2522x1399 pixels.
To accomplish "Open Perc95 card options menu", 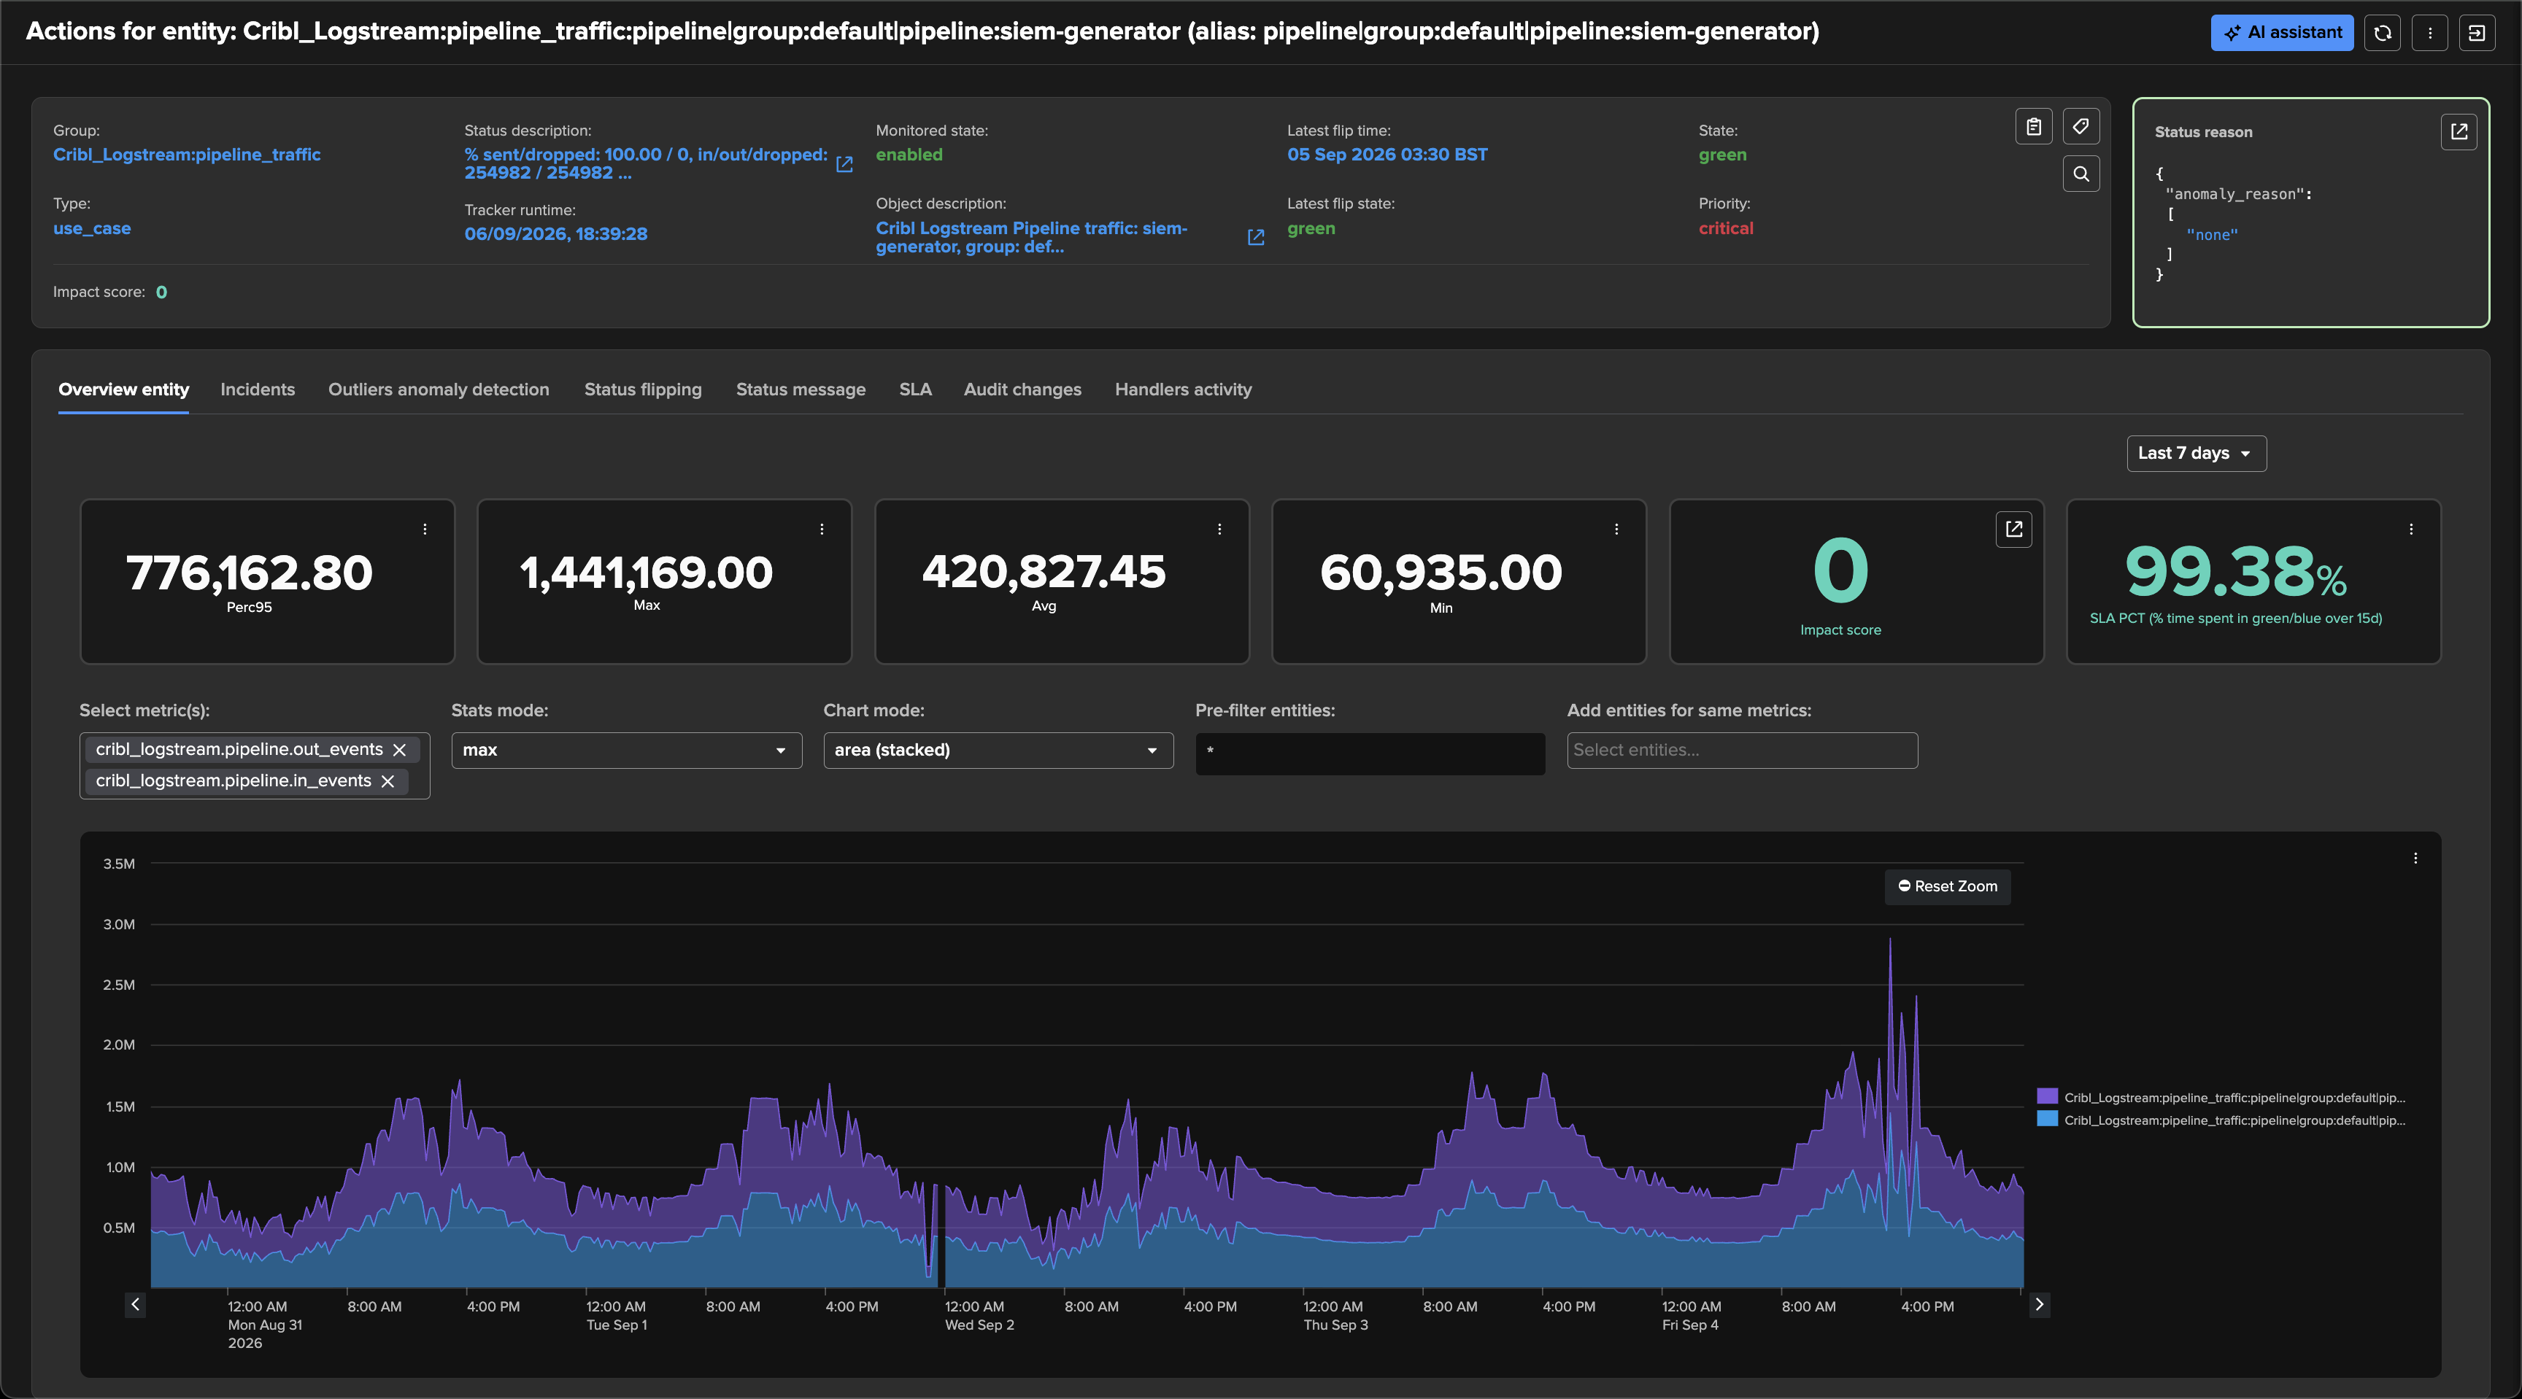I will 425,530.
